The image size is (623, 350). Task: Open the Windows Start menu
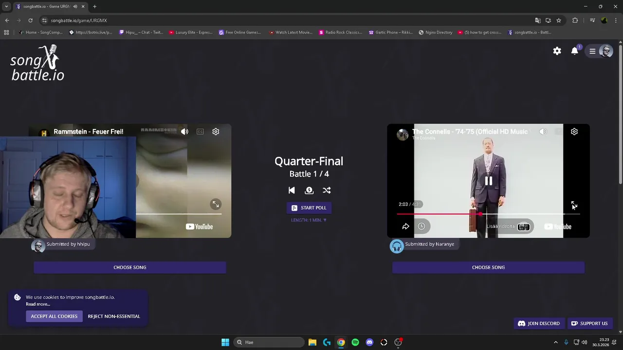pyautogui.click(x=225, y=342)
